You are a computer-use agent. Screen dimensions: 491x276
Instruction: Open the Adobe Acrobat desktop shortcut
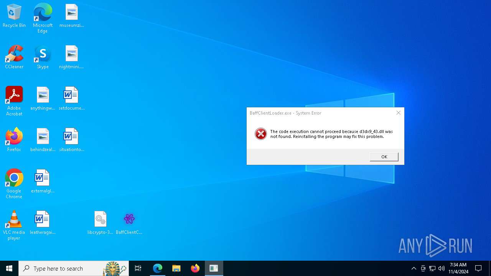tap(14, 101)
